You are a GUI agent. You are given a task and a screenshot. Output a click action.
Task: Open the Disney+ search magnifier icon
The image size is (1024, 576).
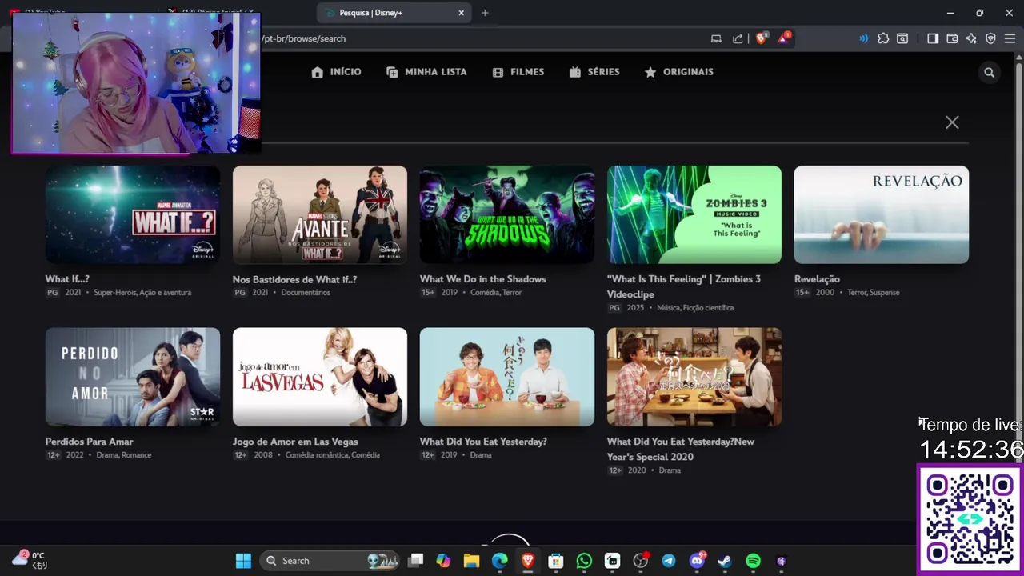990,72
